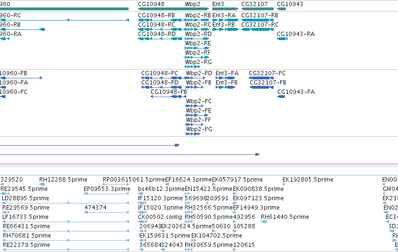Choose EST IP15120.3prime

click(160, 198)
